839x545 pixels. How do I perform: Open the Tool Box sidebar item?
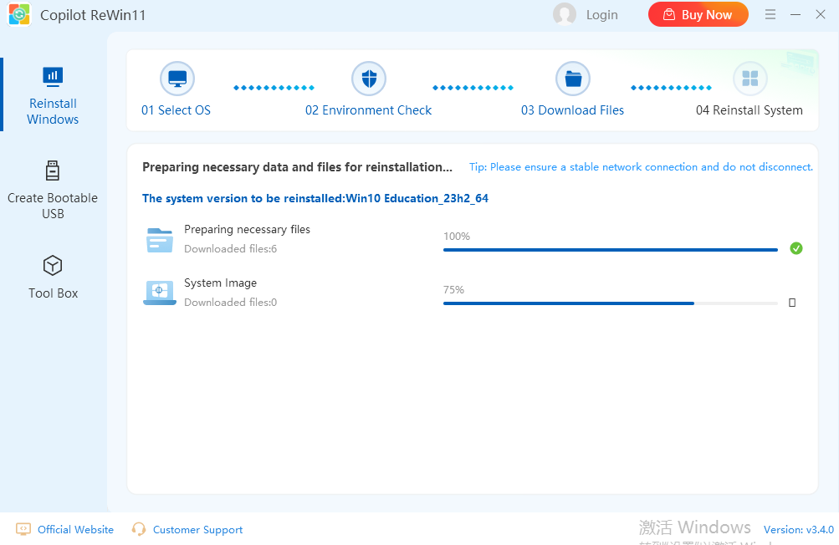click(x=53, y=277)
